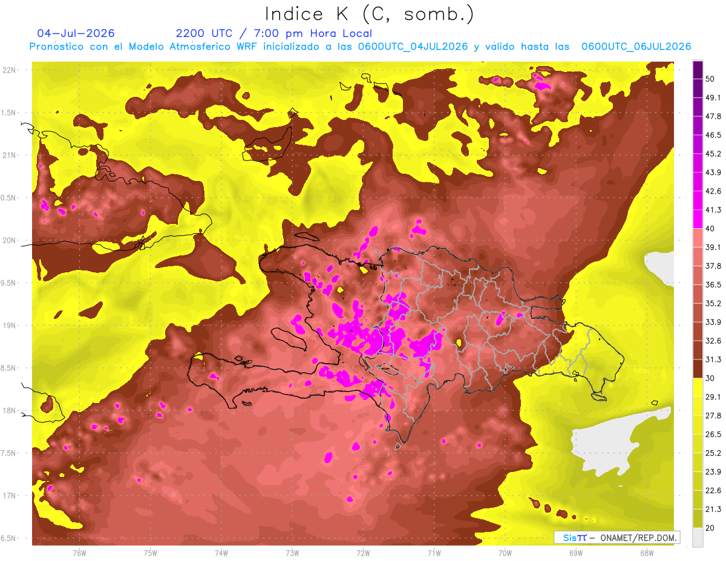The image size is (726, 561).
Task: Click the colorbar label "40"
Action: [711, 229]
